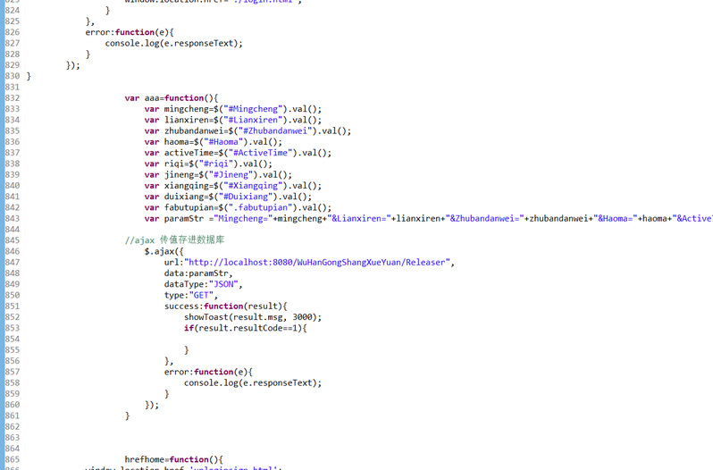Click the "#Zhubandanwei" selector string
713x470 pixels.
[x=275, y=131]
